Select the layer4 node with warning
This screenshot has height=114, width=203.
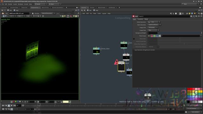[x=121, y=67]
